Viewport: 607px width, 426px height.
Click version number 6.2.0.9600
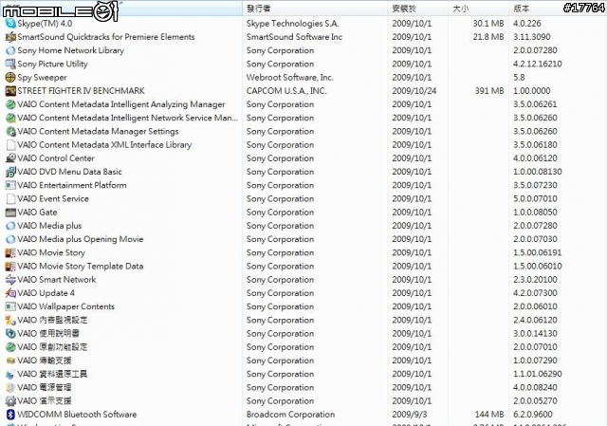tap(533, 415)
